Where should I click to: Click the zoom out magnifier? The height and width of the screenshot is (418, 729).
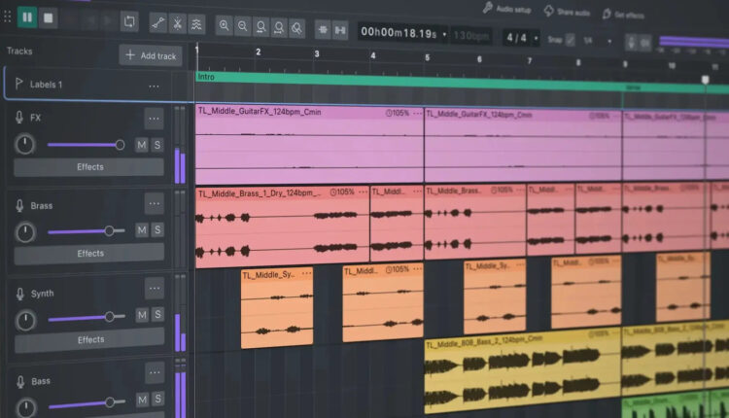point(243,26)
